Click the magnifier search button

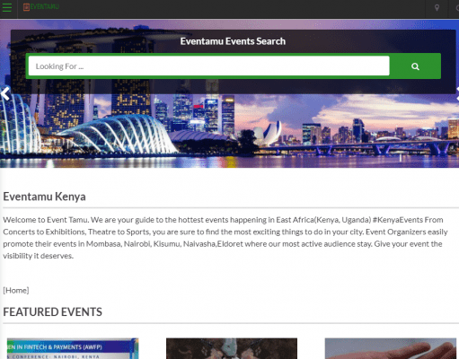coord(415,66)
